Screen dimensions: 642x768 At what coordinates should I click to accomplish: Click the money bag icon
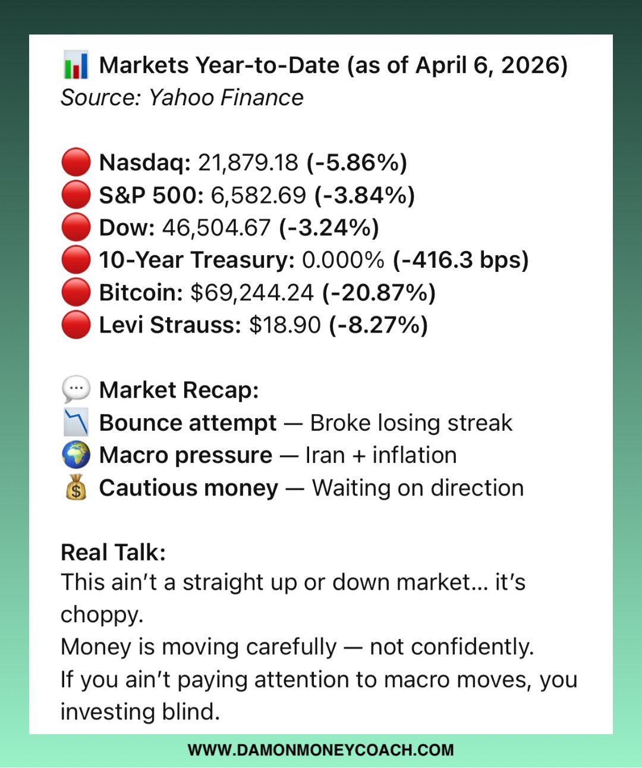pyautogui.click(x=76, y=488)
